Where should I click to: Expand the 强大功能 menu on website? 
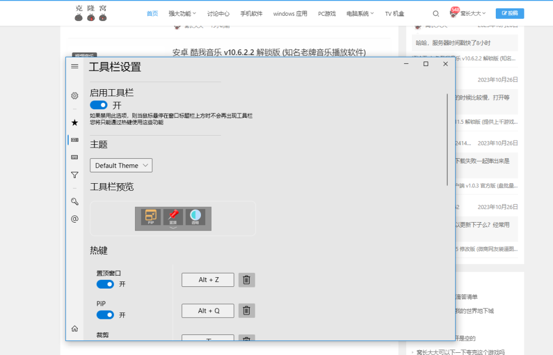[182, 14]
